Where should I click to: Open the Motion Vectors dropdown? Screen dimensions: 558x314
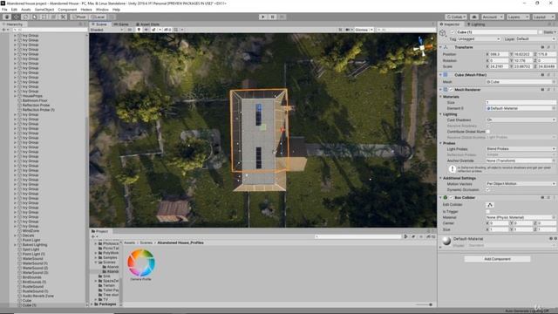click(521, 184)
